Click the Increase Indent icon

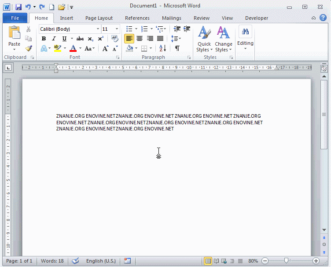pos(187,29)
